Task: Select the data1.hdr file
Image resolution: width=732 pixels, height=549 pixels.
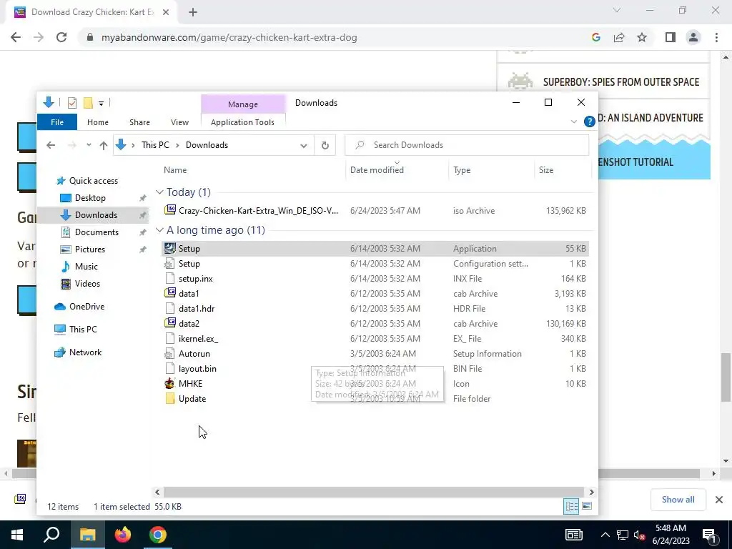Action: (375, 309)
